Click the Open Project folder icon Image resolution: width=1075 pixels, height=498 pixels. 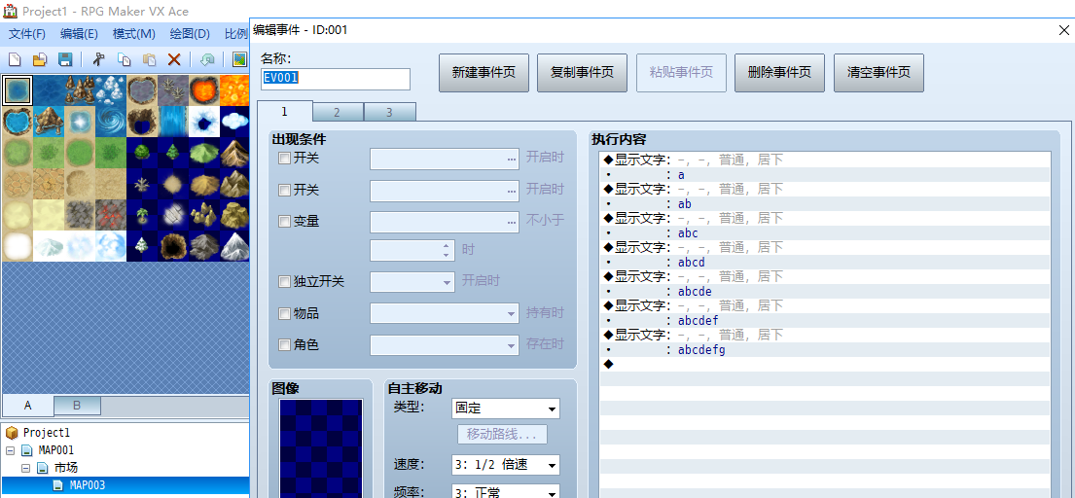40,59
